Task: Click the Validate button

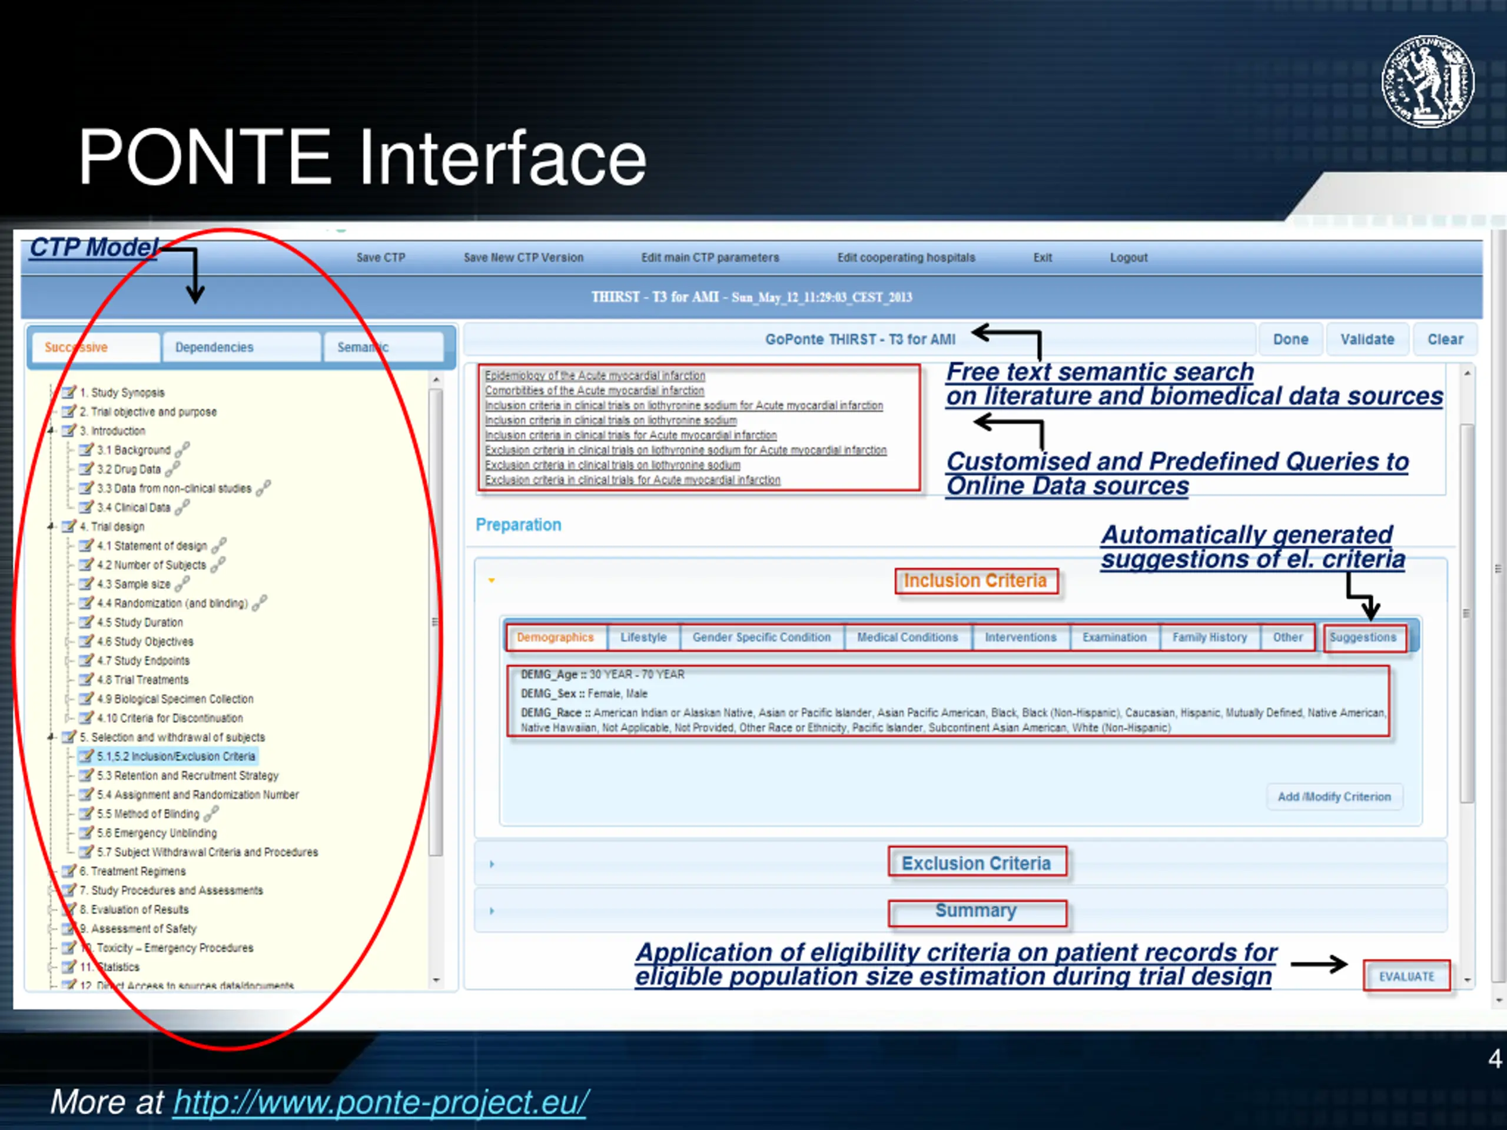Action: [x=1367, y=339]
